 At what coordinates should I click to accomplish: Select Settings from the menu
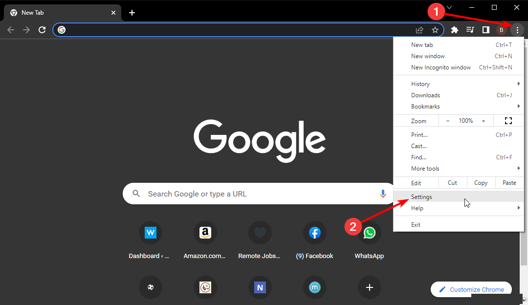(x=421, y=197)
